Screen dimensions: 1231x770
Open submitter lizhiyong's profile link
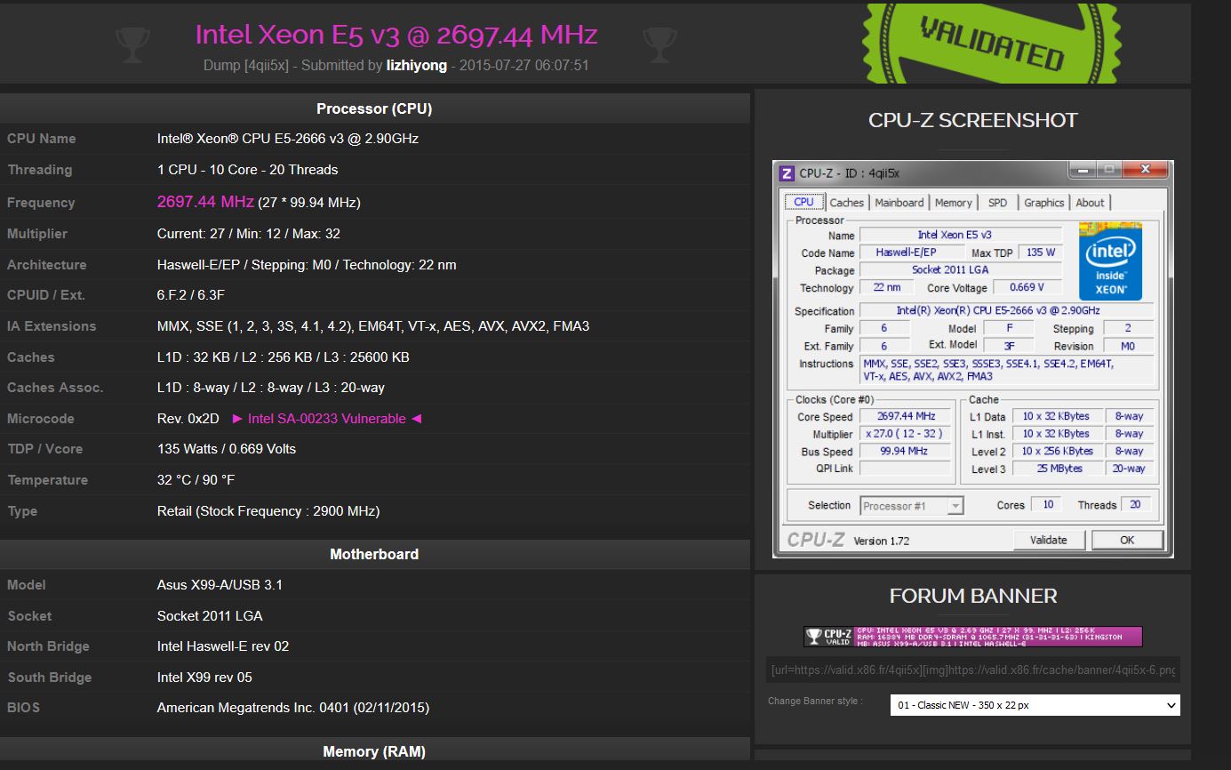tap(417, 65)
